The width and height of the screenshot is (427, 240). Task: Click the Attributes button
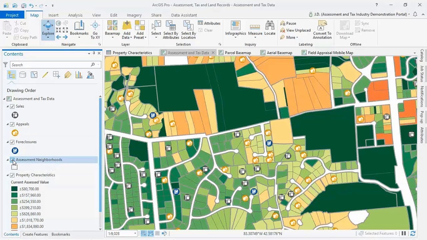pyautogui.click(x=209, y=23)
